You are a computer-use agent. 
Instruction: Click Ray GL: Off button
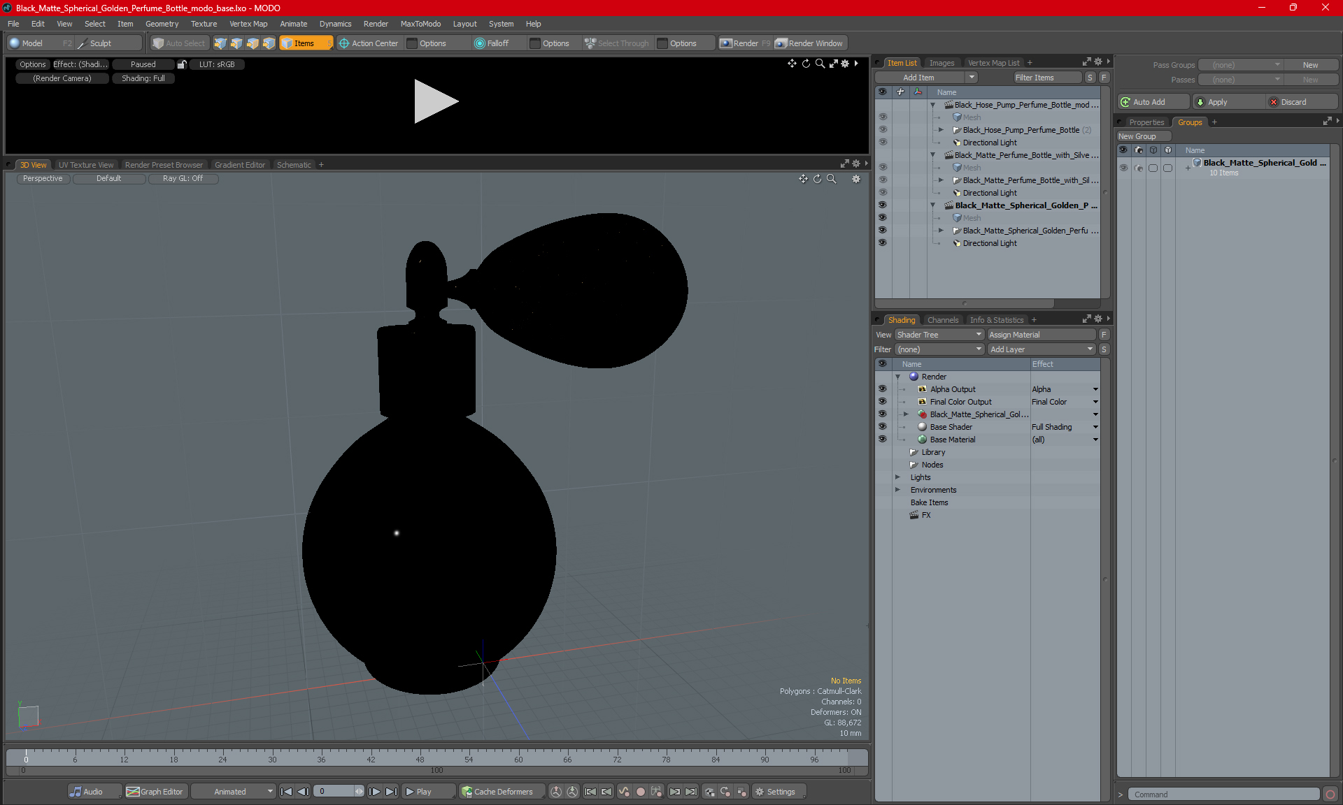(x=183, y=179)
